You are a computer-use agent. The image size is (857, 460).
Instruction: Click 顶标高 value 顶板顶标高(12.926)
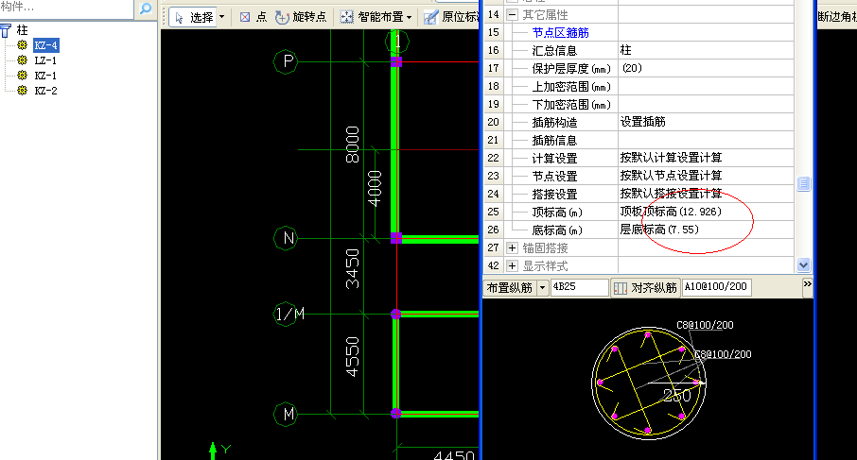point(706,212)
